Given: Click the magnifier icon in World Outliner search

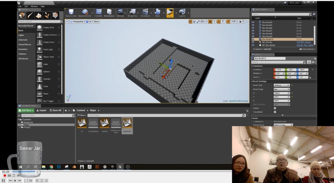Looking at the screenshot, I should pos(310,14).
